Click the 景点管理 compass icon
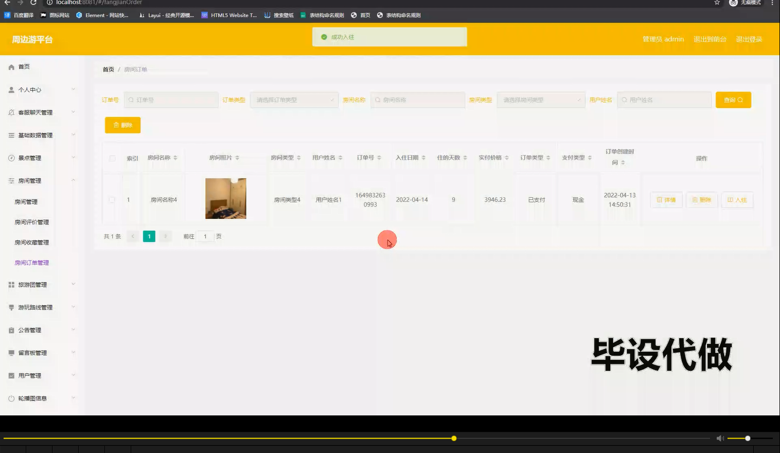780x453 pixels. coord(11,158)
